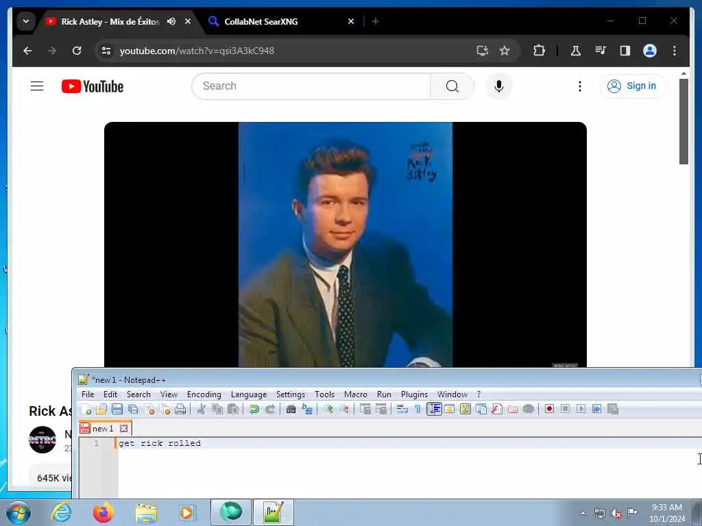The width and height of the screenshot is (702, 526).
Task: Open the Define your language icon
Action: (x=450, y=409)
